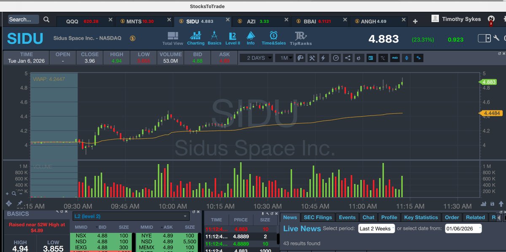Open the 01/06/2026 date picker
Viewport: 506px width, 252px height.
(x=463, y=228)
